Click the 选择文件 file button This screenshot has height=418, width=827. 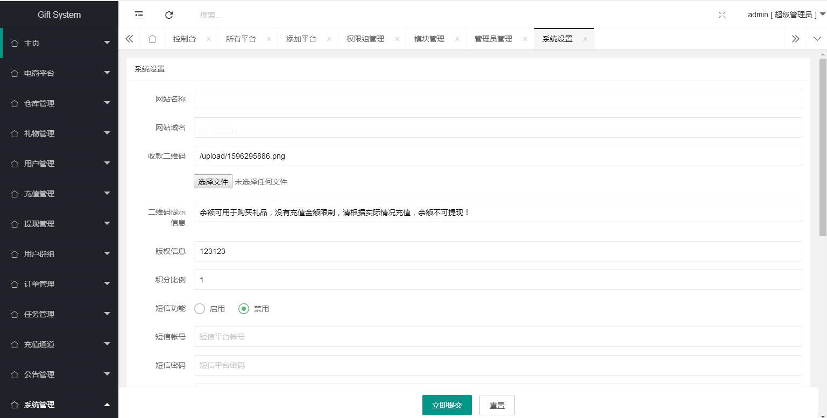(x=213, y=181)
